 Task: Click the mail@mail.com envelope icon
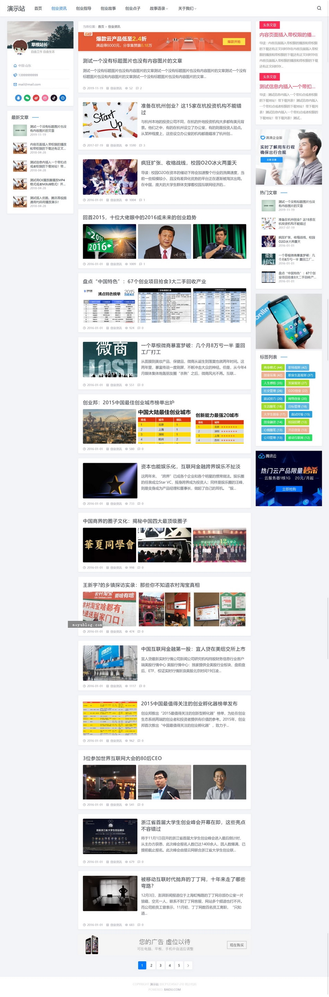pyautogui.click(x=15, y=84)
